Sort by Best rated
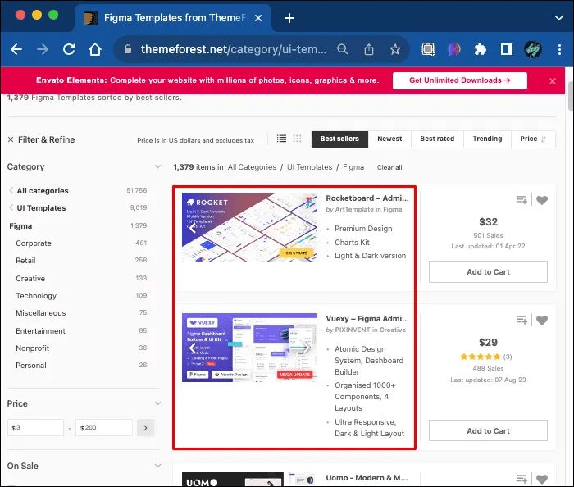Screen dimensions: 574x487 437,139
